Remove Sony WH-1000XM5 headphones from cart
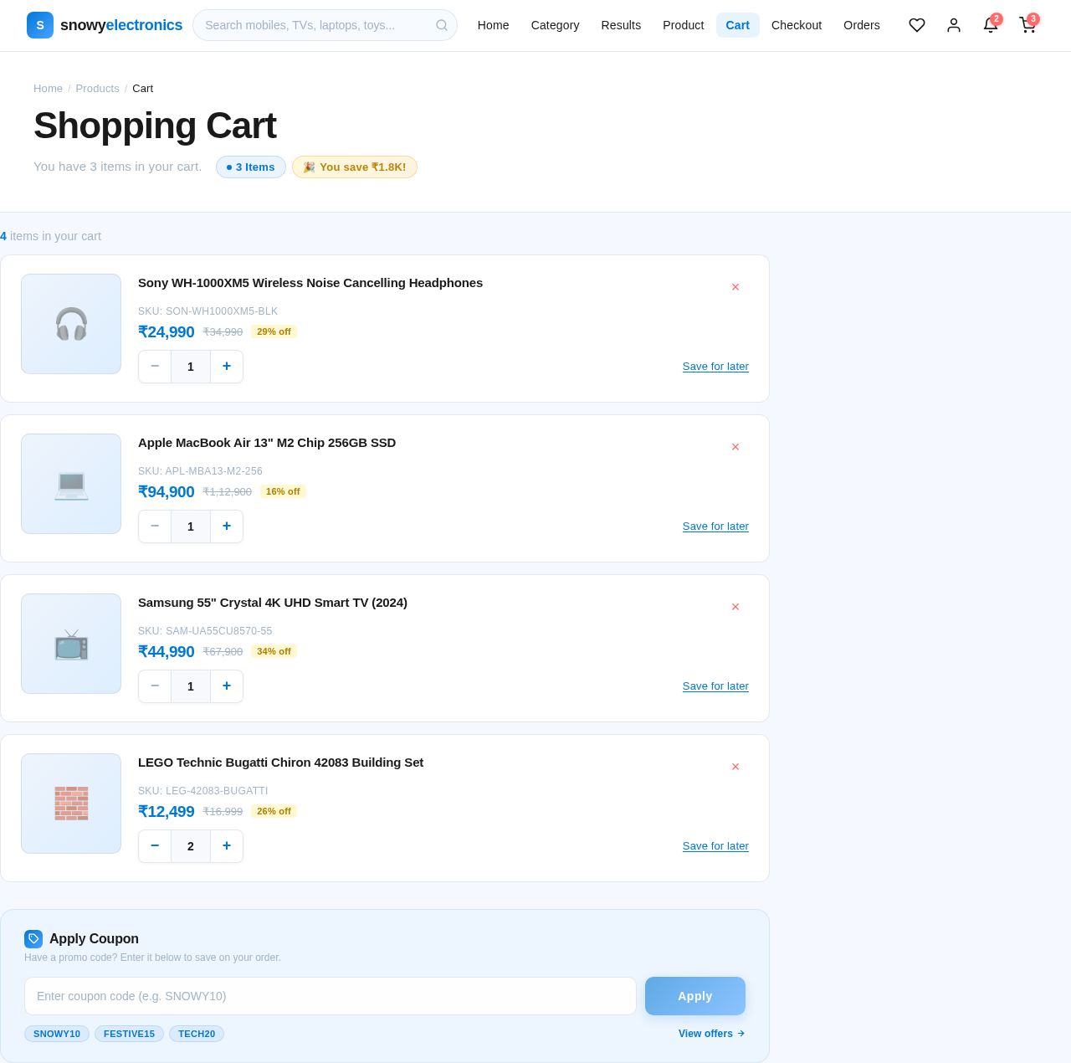The height and width of the screenshot is (1063, 1071). point(735,287)
